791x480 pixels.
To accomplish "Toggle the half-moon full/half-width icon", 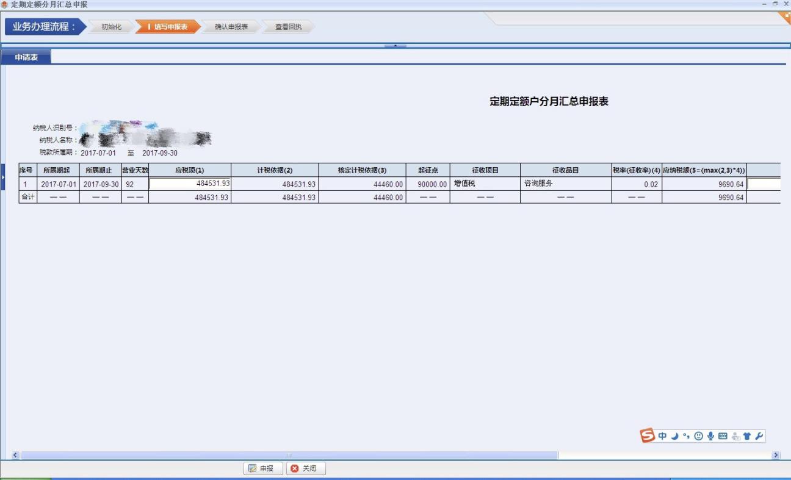I will 675,436.
